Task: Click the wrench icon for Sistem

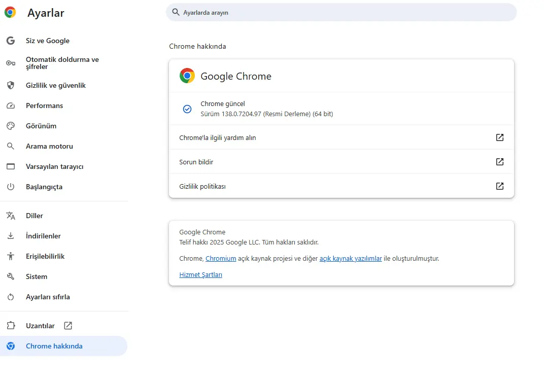Action: pyautogui.click(x=11, y=276)
